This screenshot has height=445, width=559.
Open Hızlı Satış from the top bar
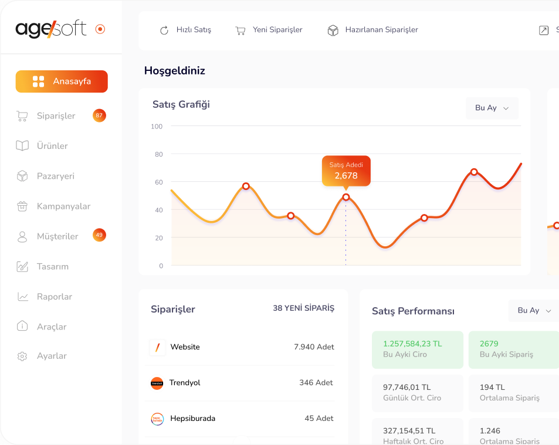point(185,30)
